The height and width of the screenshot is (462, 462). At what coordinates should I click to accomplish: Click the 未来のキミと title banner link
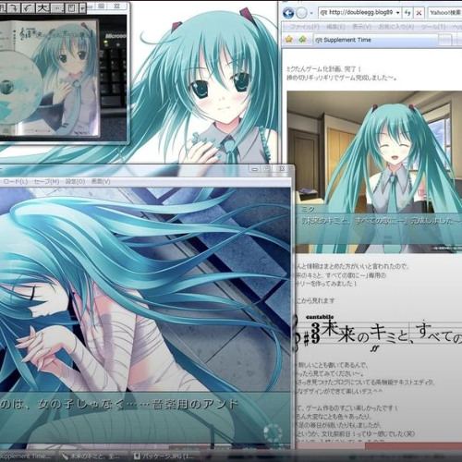click(x=378, y=334)
